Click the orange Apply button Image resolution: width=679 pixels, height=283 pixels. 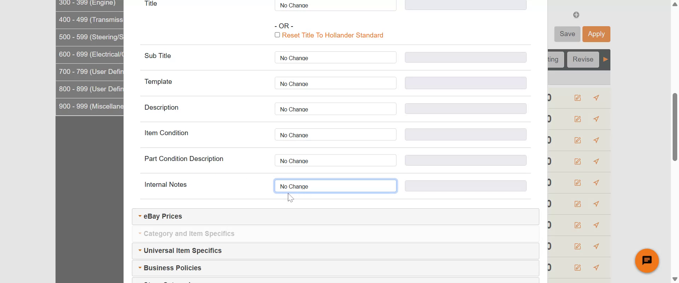[596, 34]
